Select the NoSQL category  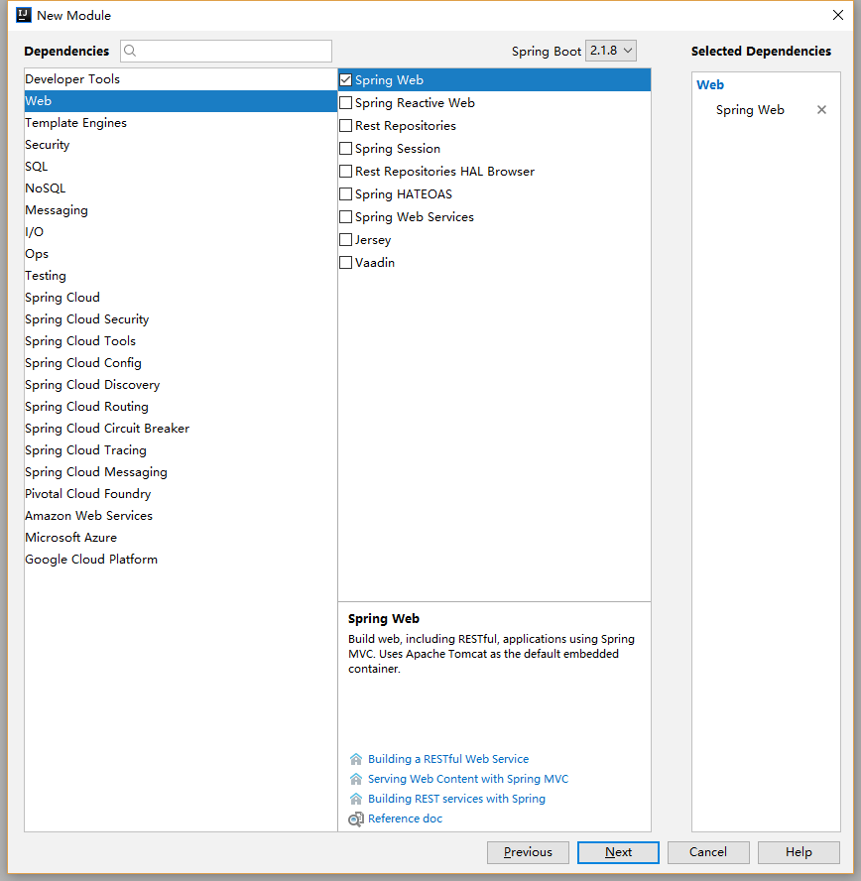point(181,189)
